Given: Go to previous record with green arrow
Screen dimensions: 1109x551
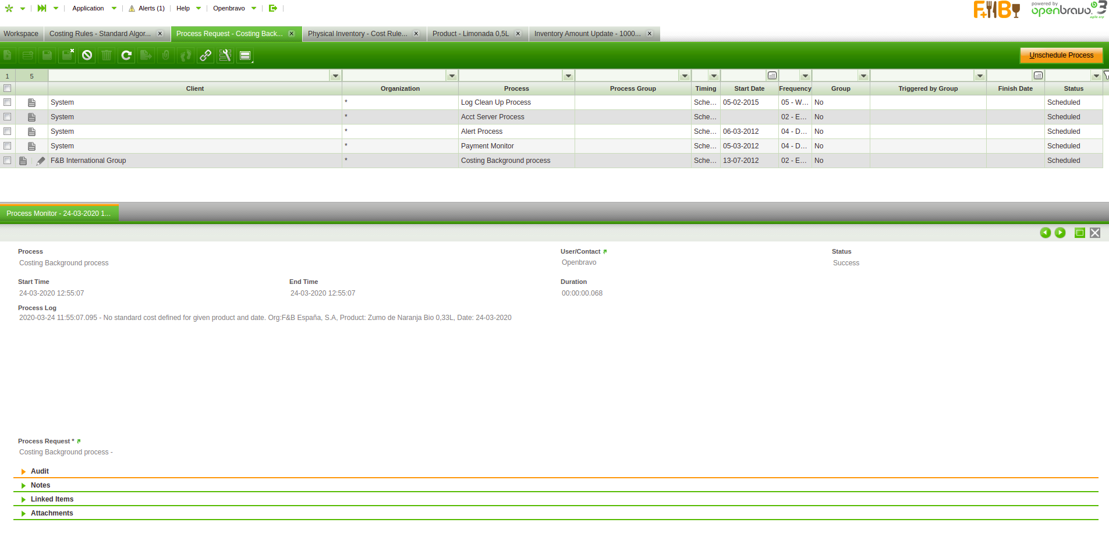Looking at the screenshot, I should coord(1046,233).
